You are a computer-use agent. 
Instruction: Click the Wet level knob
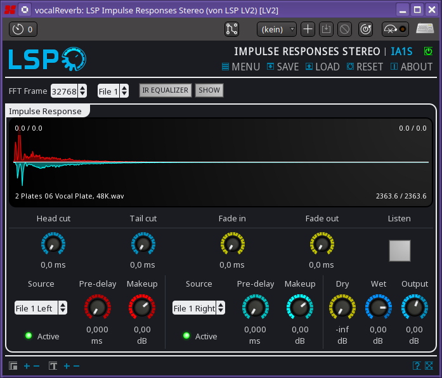coord(378,308)
